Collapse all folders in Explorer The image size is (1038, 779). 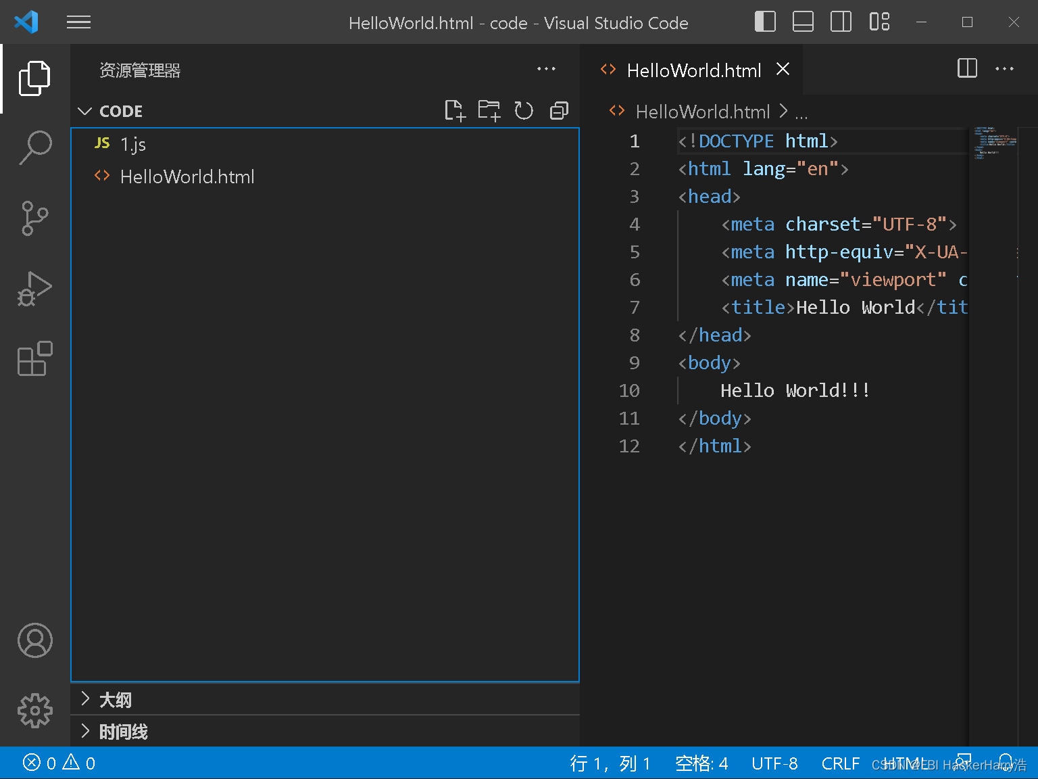pos(559,110)
